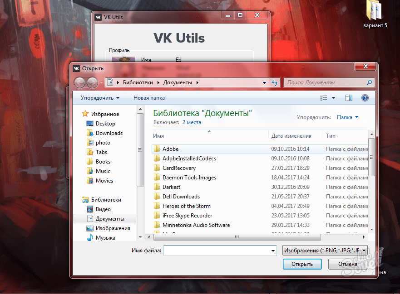Select the Daemon Tools Images folder
Screen dimensions: 400x294
(189, 178)
